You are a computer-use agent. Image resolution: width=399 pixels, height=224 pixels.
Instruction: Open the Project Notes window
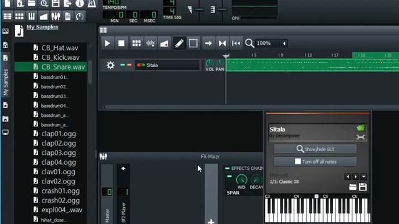point(68,17)
